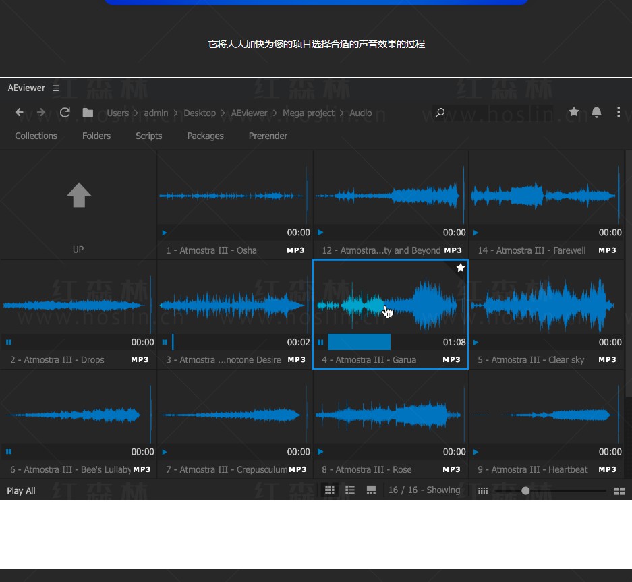The height and width of the screenshot is (582, 632).
Task: Click the refresh icon in navigation bar
Action: pos(65,113)
